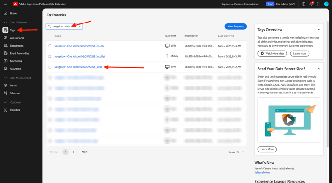Click Learn More in Tags Overview
Viewport: 332px width, 183px height.
pos(300,54)
